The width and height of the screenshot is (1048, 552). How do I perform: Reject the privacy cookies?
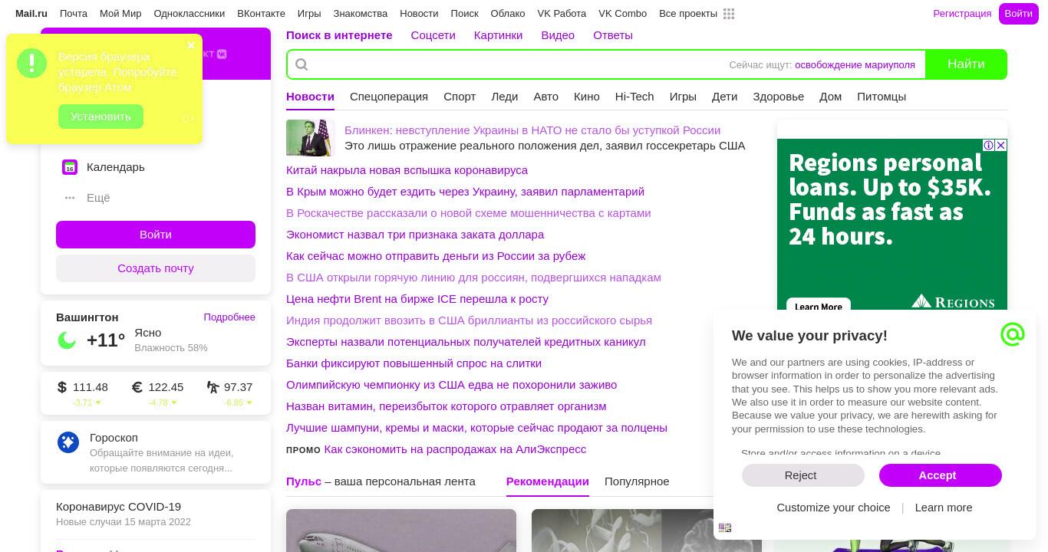tap(803, 475)
